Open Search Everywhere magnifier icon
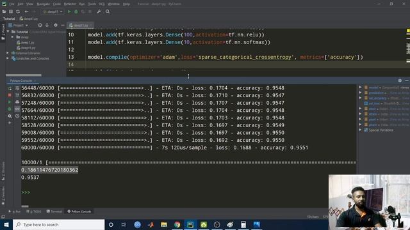This screenshot has height=230, width=410. (x=108, y=11)
